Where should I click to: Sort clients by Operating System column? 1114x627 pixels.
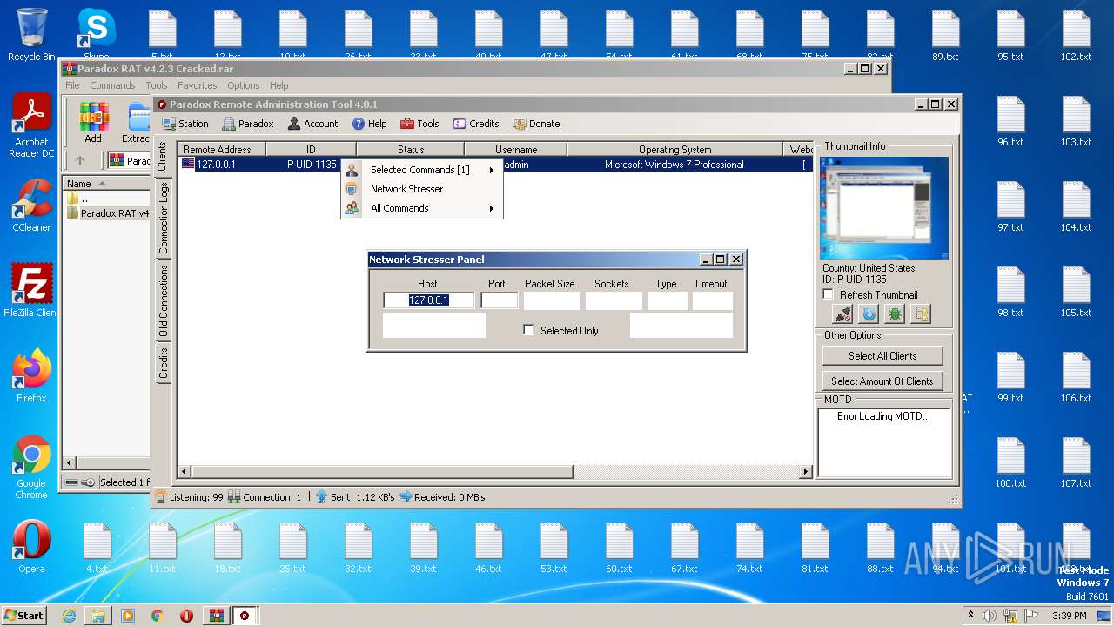(x=674, y=150)
